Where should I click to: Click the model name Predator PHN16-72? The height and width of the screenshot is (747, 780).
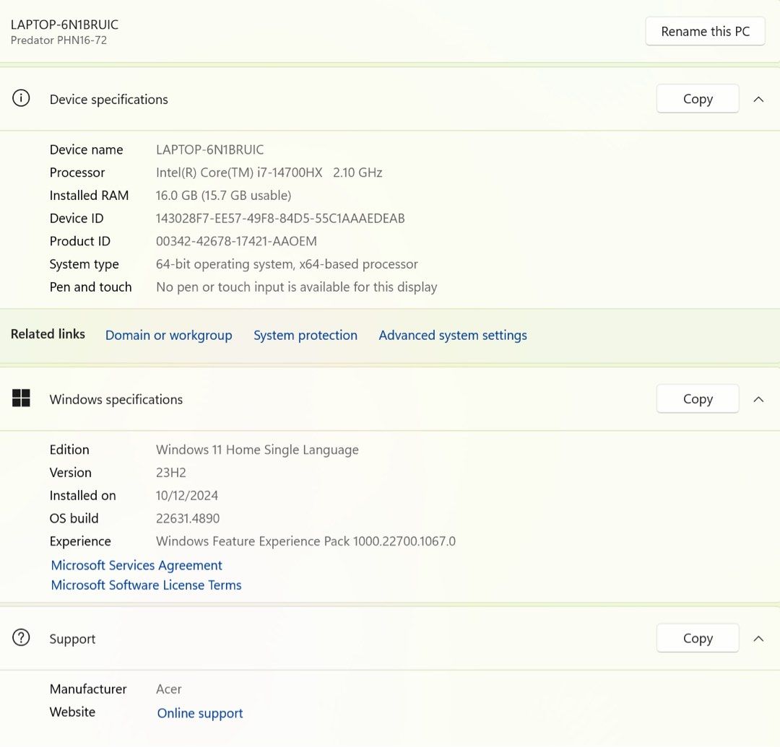(58, 40)
